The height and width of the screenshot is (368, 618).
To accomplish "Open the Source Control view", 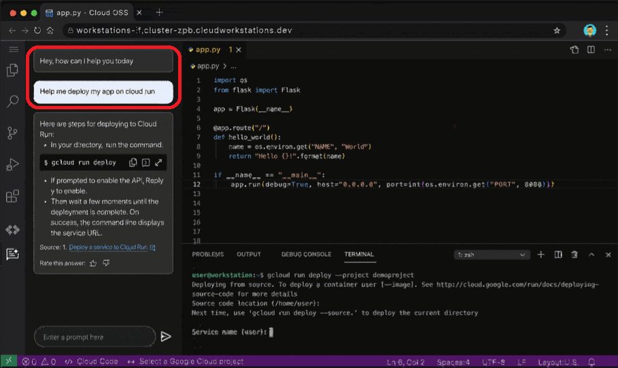I will point(12,133).
